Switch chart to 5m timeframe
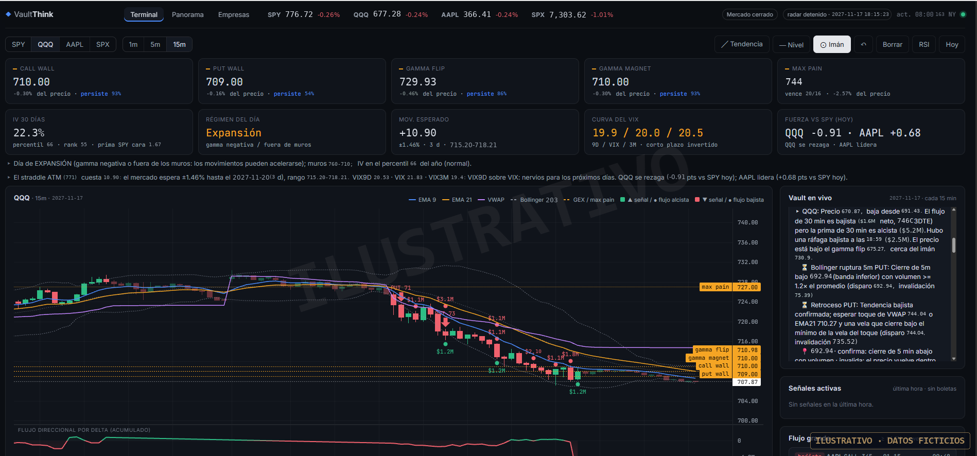Viewport: 977px width, 456px height. pos(155,45)
